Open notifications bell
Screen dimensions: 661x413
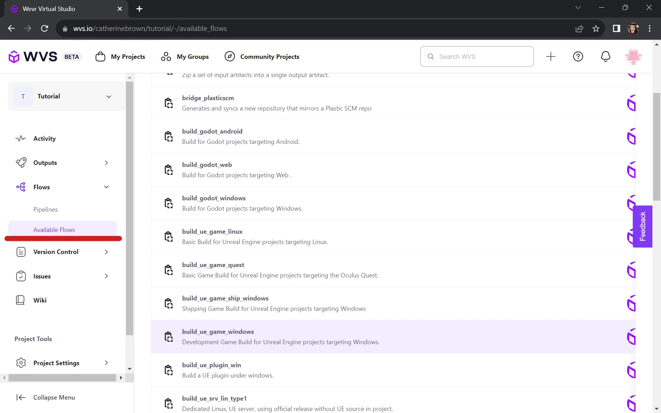click(605, 56)
